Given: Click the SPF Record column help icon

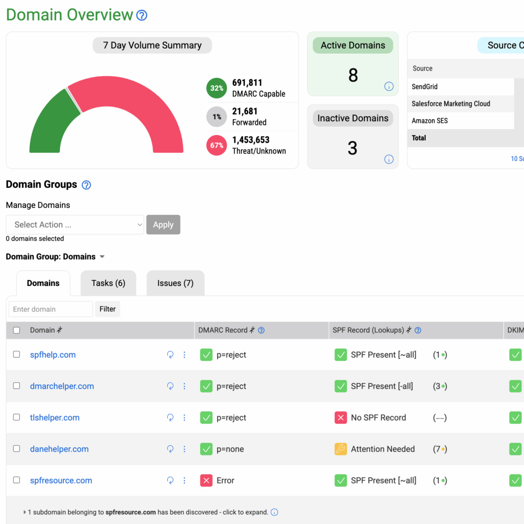Looking at the screenshot, I should pyautogui.click(x=419, y=330).
